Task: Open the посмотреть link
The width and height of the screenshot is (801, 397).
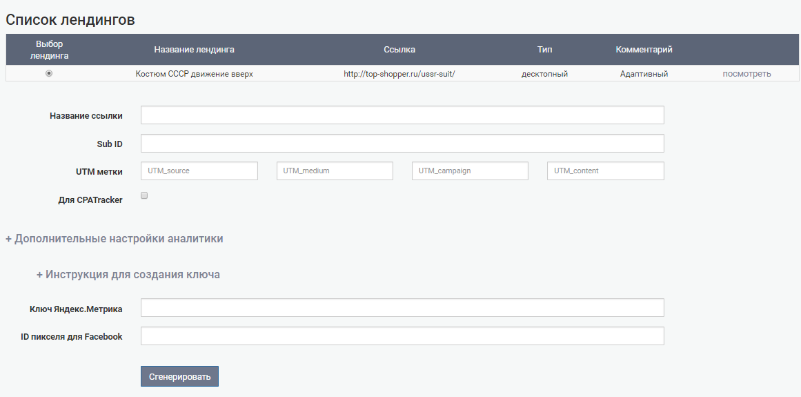Action: pos(746,74)
